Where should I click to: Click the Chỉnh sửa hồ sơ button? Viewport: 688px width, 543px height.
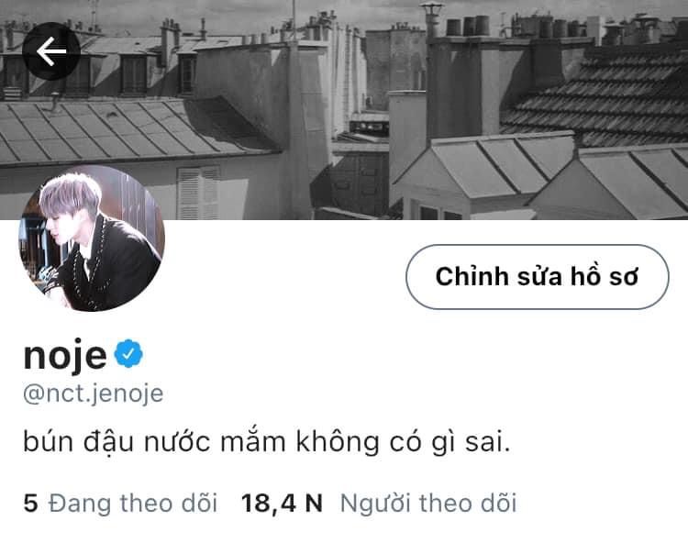click(x=537, y=277)
